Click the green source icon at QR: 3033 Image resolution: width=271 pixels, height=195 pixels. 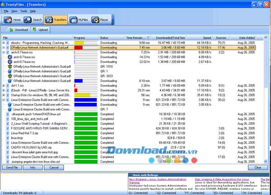(x=10, y=76)
